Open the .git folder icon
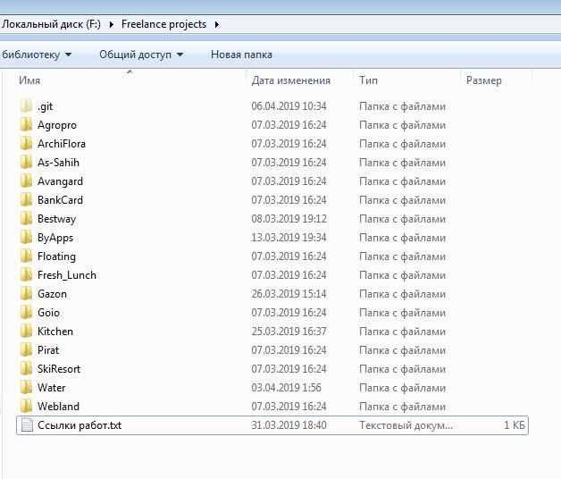This screenshot has height=479, width=561. pos(27,106)
